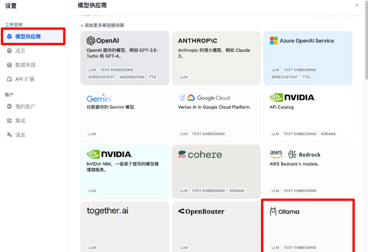Click the RERANK tag on the cohere card

236,191
